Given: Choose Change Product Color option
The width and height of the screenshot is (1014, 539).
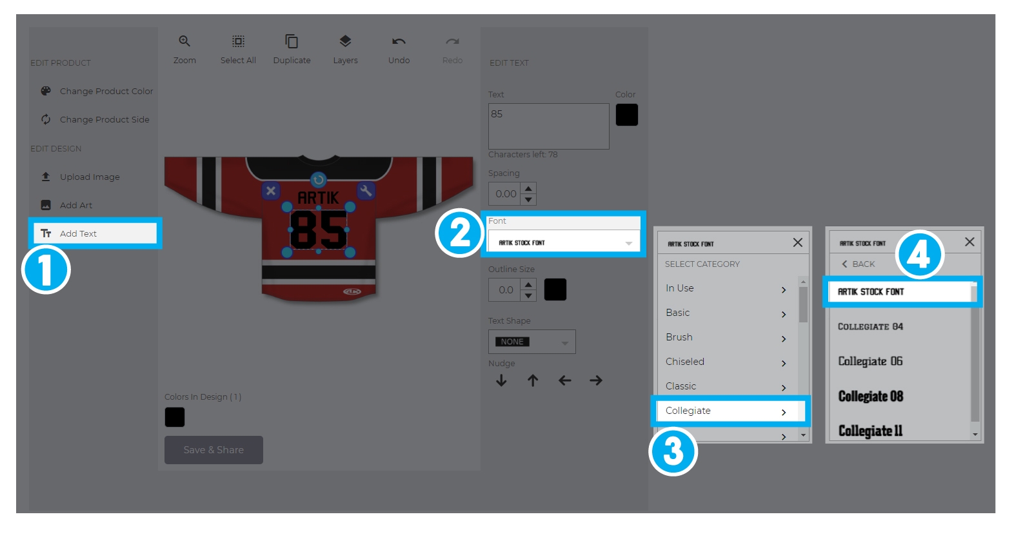Looking at the screenshot, I should click(106, 92).
